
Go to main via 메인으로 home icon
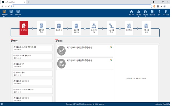tap(131, 13)
